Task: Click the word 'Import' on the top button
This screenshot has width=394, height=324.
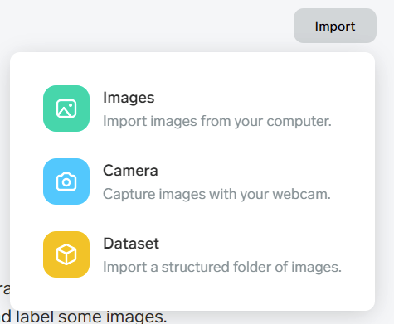Action: pos(335,27)
